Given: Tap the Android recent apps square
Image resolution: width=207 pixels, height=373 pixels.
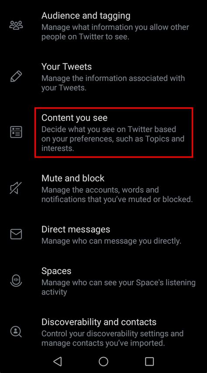Looking at the screenshot, I should (149, 361).
